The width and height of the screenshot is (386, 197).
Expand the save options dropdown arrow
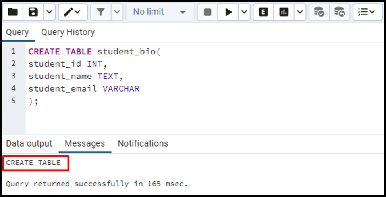pos(50,12)
